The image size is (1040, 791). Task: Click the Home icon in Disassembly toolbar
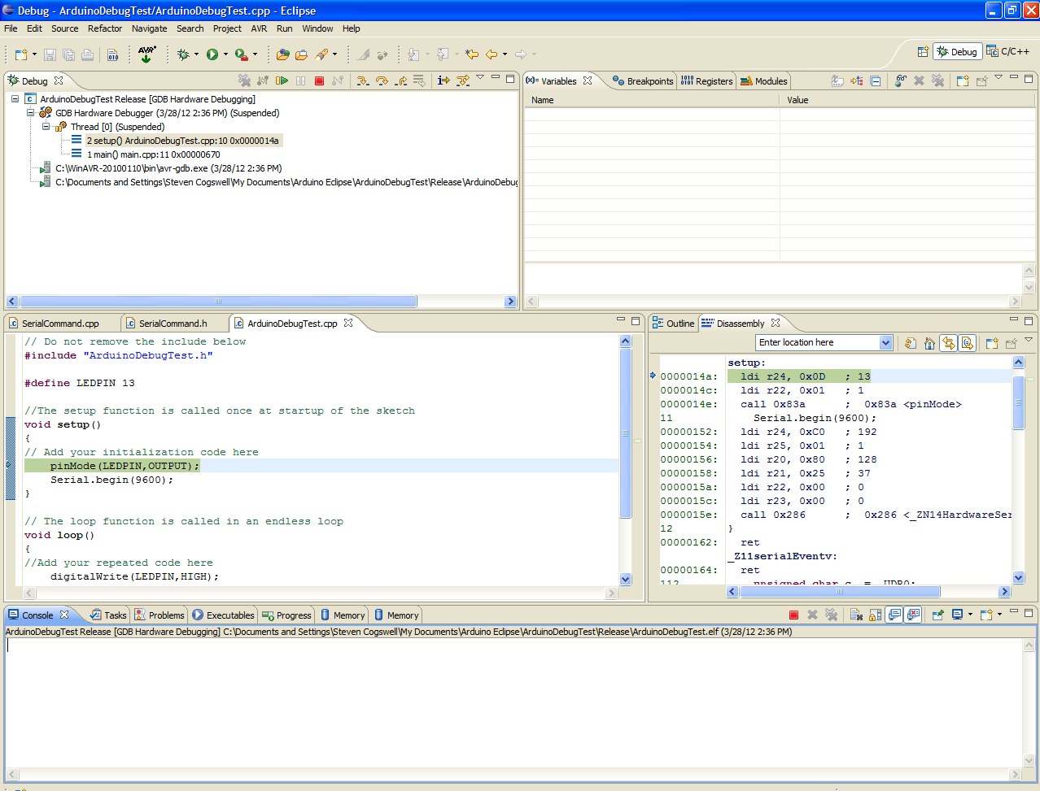point(929,343)
